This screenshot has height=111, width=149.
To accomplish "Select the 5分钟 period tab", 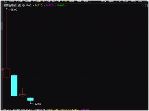I will 27,1.
